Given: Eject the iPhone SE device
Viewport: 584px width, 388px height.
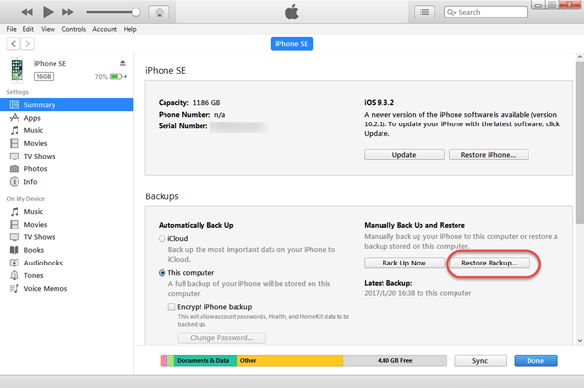Looking at the screenshot, I should (x=123, y=63).
